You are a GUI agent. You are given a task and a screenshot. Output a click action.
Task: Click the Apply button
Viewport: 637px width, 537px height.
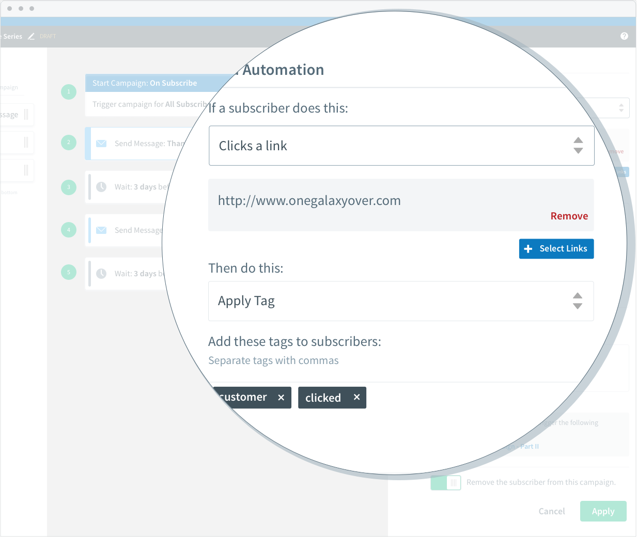603,511
